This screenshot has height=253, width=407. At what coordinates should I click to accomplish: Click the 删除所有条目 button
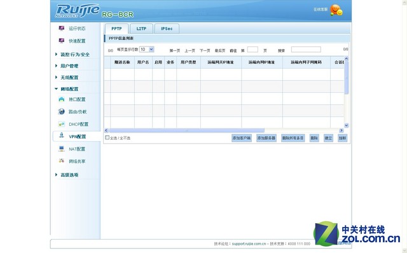[293, 138]
